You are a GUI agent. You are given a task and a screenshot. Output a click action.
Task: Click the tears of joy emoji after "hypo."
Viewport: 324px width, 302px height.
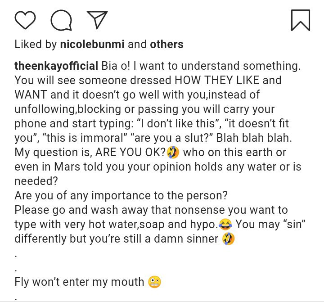click(226, 224)
